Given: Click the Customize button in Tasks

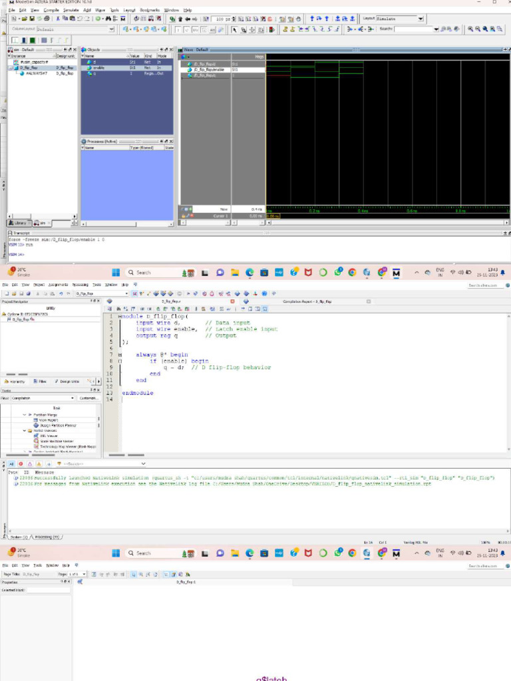Looking at the screenshot, I should pos(89,398).
